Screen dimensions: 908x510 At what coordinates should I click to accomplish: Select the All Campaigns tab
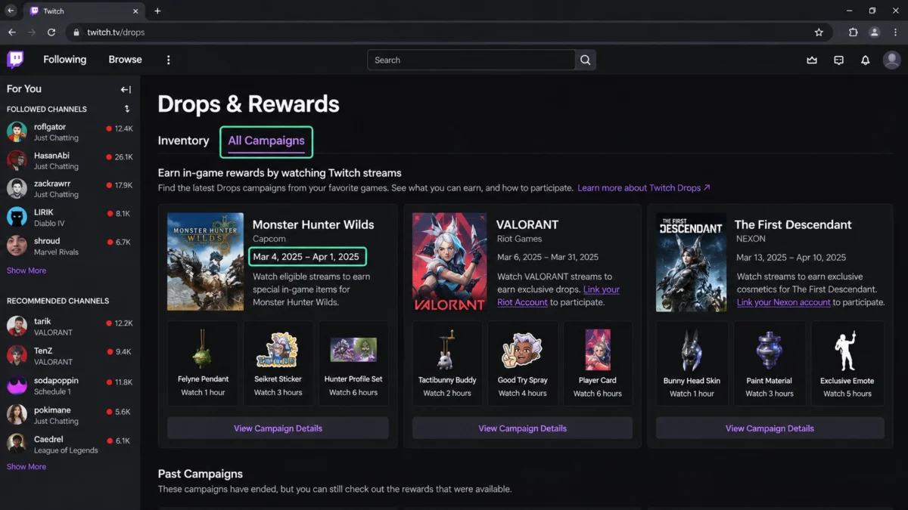click(266, 141)
